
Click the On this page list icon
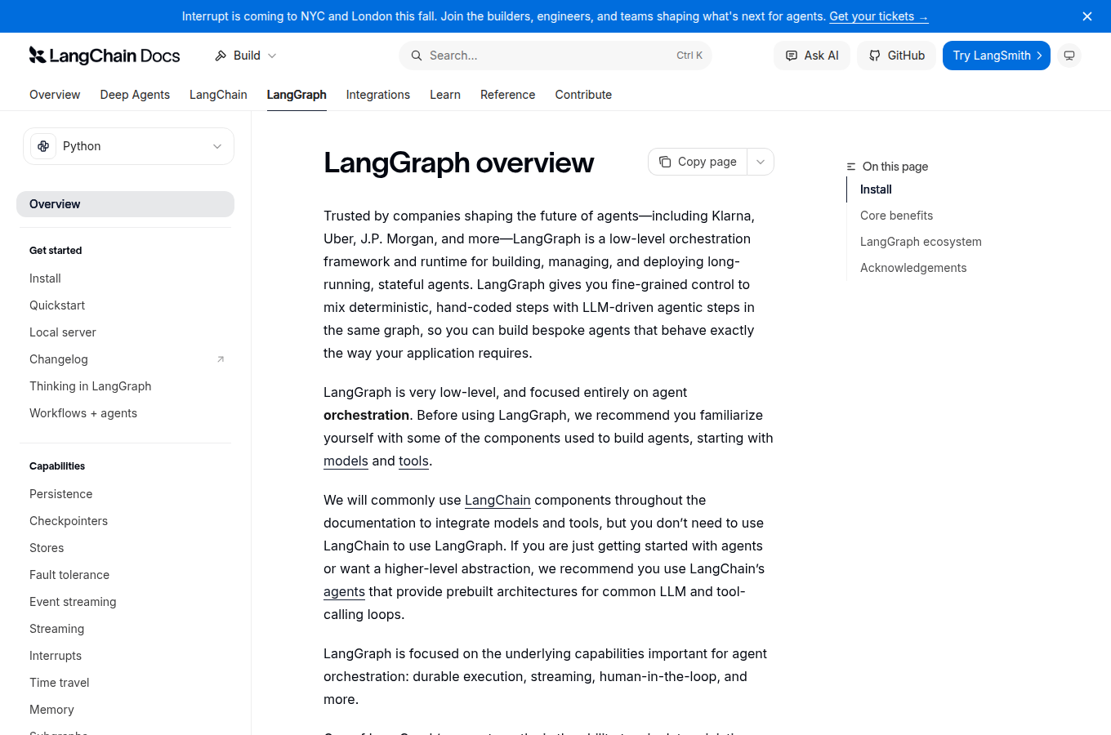coord(851,167)
